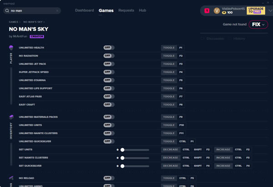Click the Inventory category icon
Image resolution: width=273 pixels, height=187 pixels.
click(x=11, y=117)
